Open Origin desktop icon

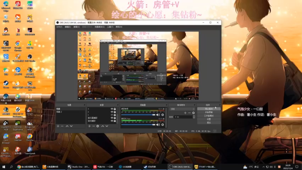coord(30,111)
